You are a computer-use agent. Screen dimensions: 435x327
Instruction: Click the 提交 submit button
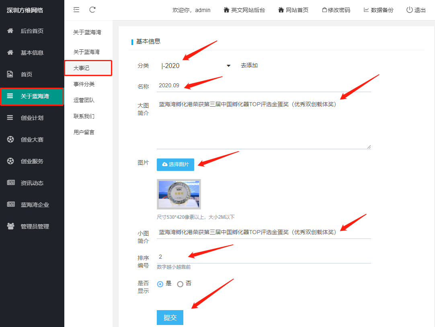170,317
